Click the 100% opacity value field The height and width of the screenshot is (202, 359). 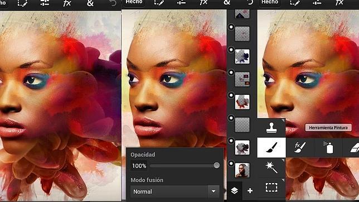(x=139, y=166)
